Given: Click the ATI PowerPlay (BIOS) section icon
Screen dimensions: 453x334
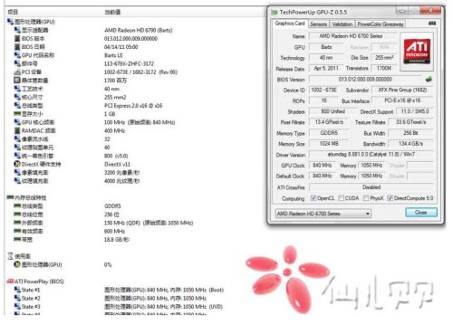Looking at the screenshot, I should 10,282.
